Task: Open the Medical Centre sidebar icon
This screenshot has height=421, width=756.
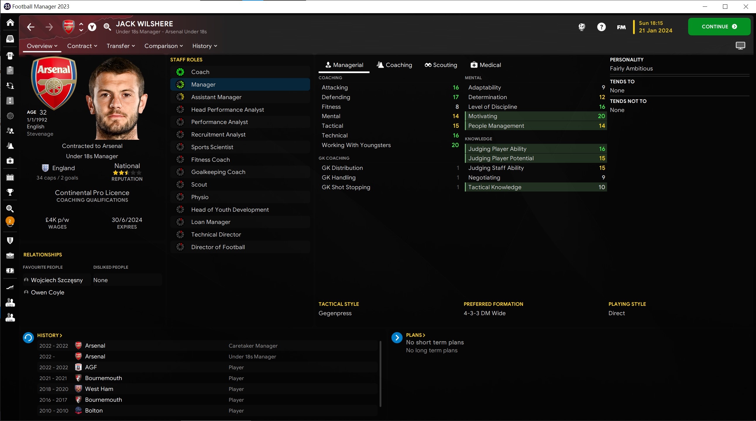Action: click(10, 161)
